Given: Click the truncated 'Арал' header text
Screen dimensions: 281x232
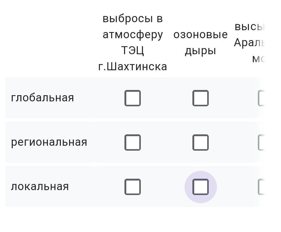Looking at the screenshot, I should 249,43.
